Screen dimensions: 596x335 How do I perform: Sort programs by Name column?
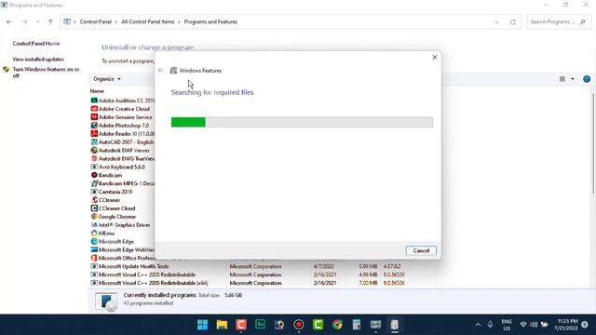[97, 91]
